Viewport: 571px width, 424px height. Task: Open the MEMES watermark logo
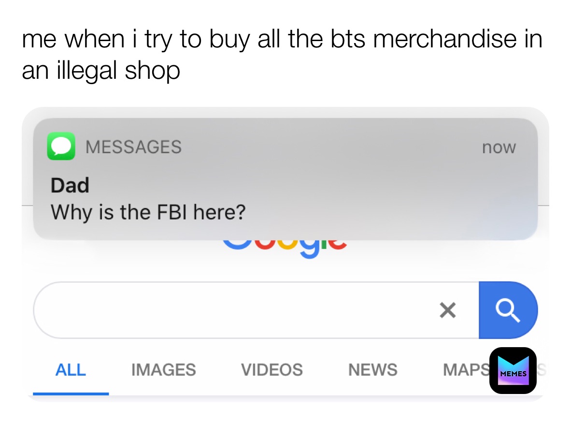click(x=513, y=370)
